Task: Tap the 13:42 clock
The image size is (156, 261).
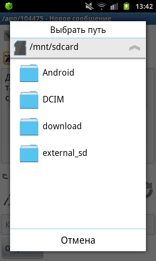Action: [144, 7]
